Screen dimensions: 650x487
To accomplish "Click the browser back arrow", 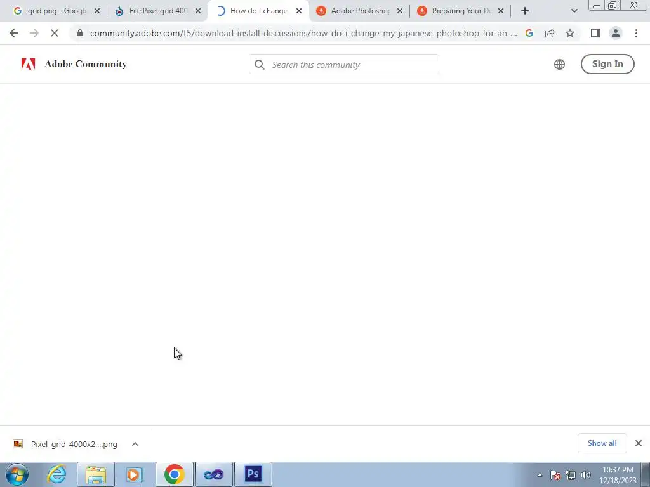I will [14, 33].
